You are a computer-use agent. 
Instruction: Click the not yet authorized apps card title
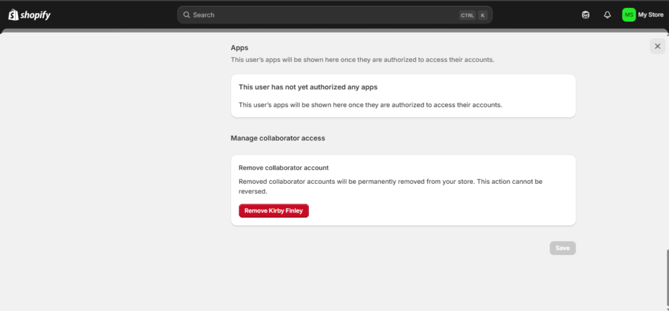308,87
